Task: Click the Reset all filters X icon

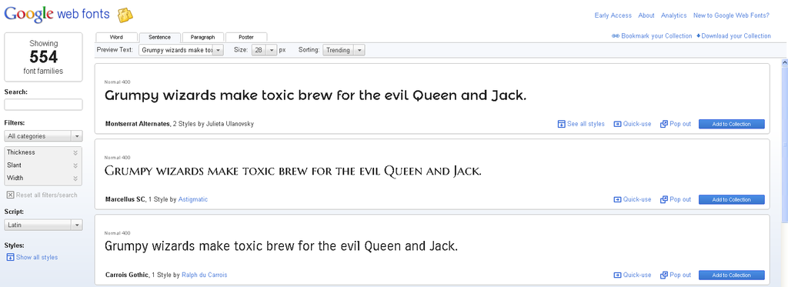Action: coord(10,195)
